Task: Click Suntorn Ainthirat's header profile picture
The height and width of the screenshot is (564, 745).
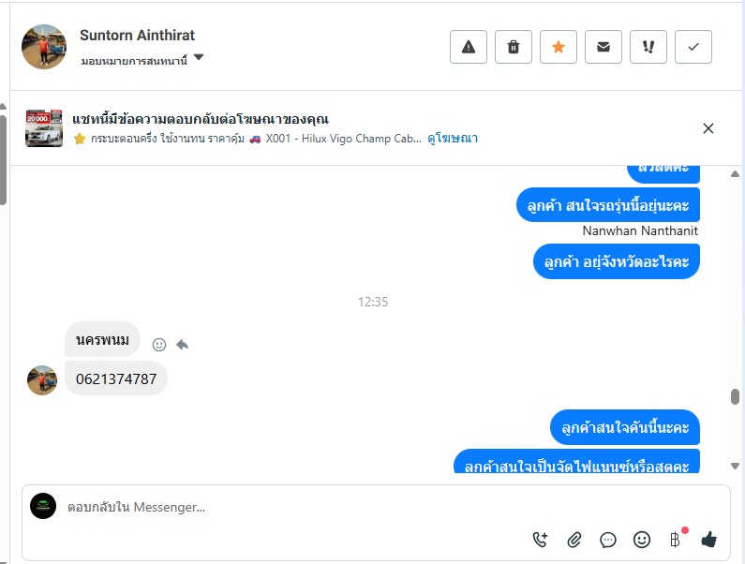Action: coord(44,47)
